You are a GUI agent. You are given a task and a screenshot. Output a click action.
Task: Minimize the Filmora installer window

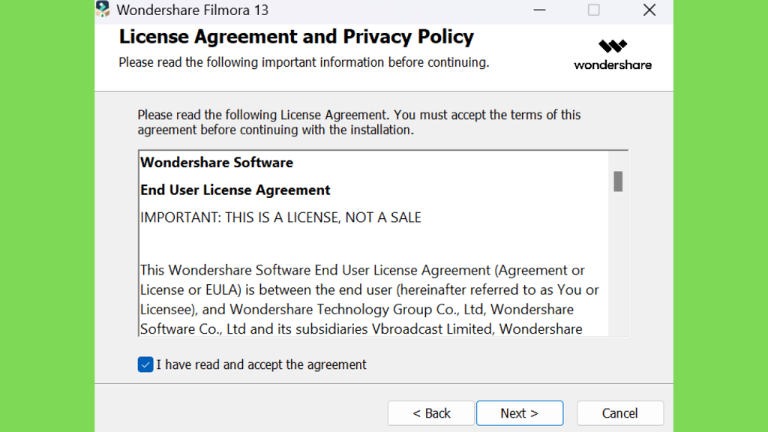point(539,10)
